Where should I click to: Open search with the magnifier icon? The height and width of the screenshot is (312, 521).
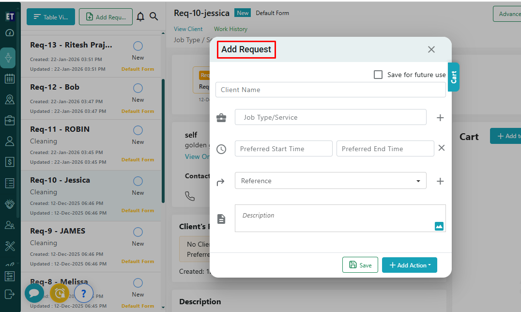[x=153, y=16]
